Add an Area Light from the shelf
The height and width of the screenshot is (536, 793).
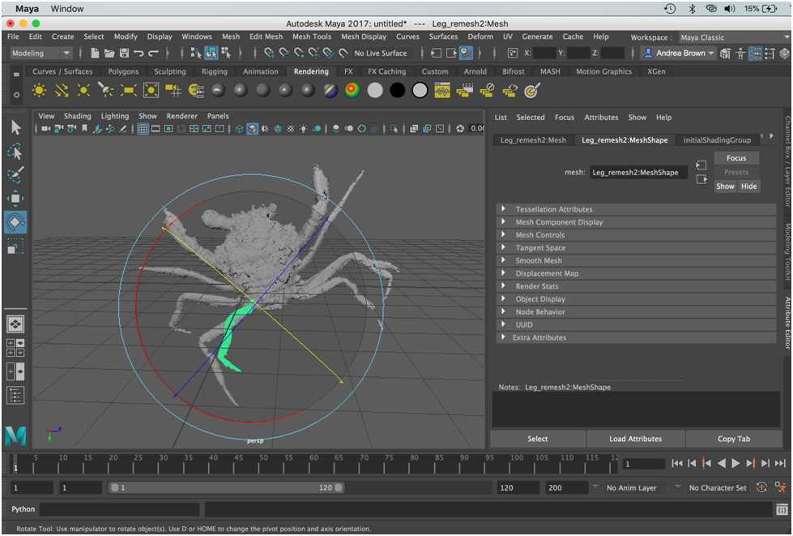(x=128, y=91)
